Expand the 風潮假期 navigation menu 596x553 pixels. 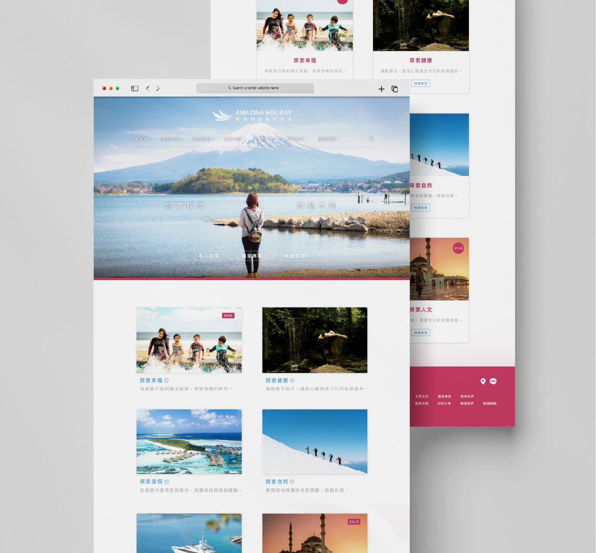coord(329,139)
